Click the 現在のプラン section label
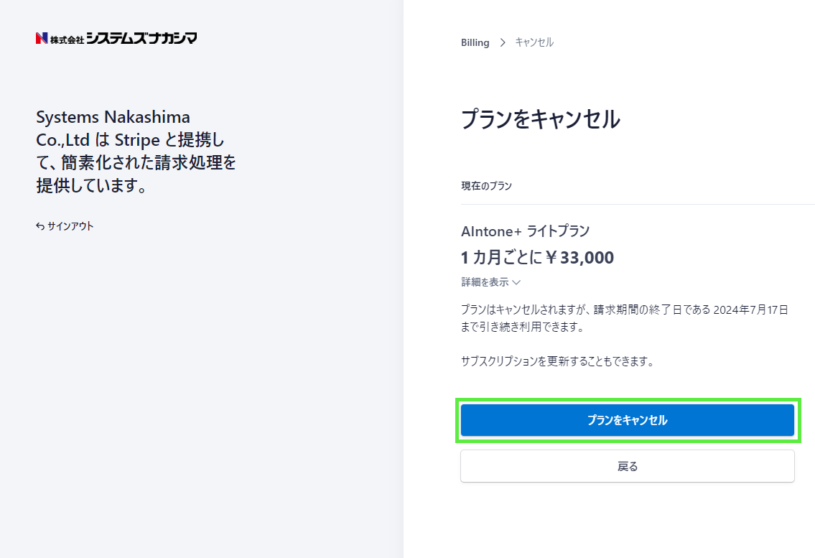The height and width of the screenshot is (558, 815). pos(486,186)
